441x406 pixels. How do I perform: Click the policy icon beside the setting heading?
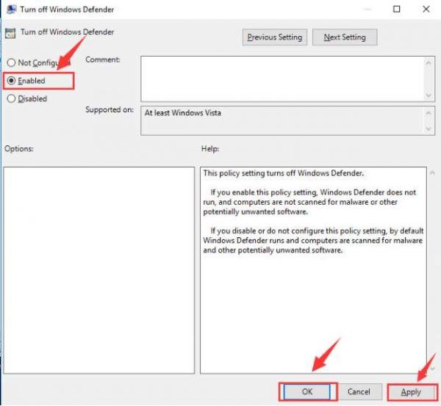(x=10, y=33)
